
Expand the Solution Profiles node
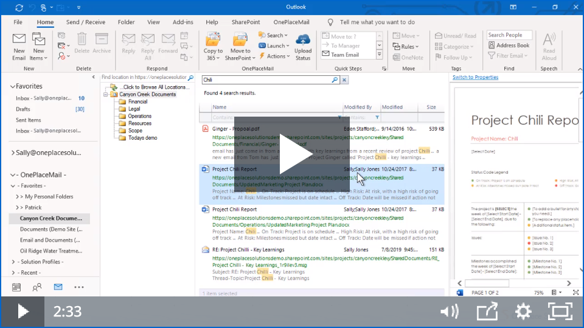pos(13,262)
